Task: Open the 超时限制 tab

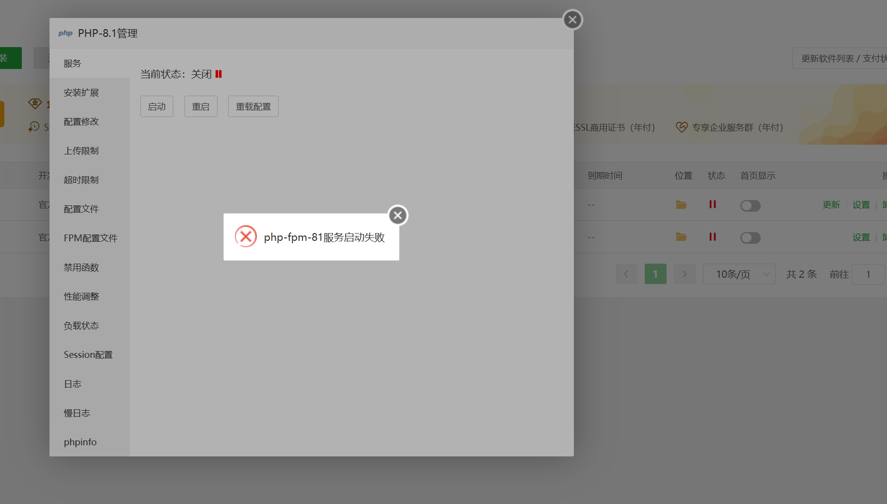Action: coord(89,180)
